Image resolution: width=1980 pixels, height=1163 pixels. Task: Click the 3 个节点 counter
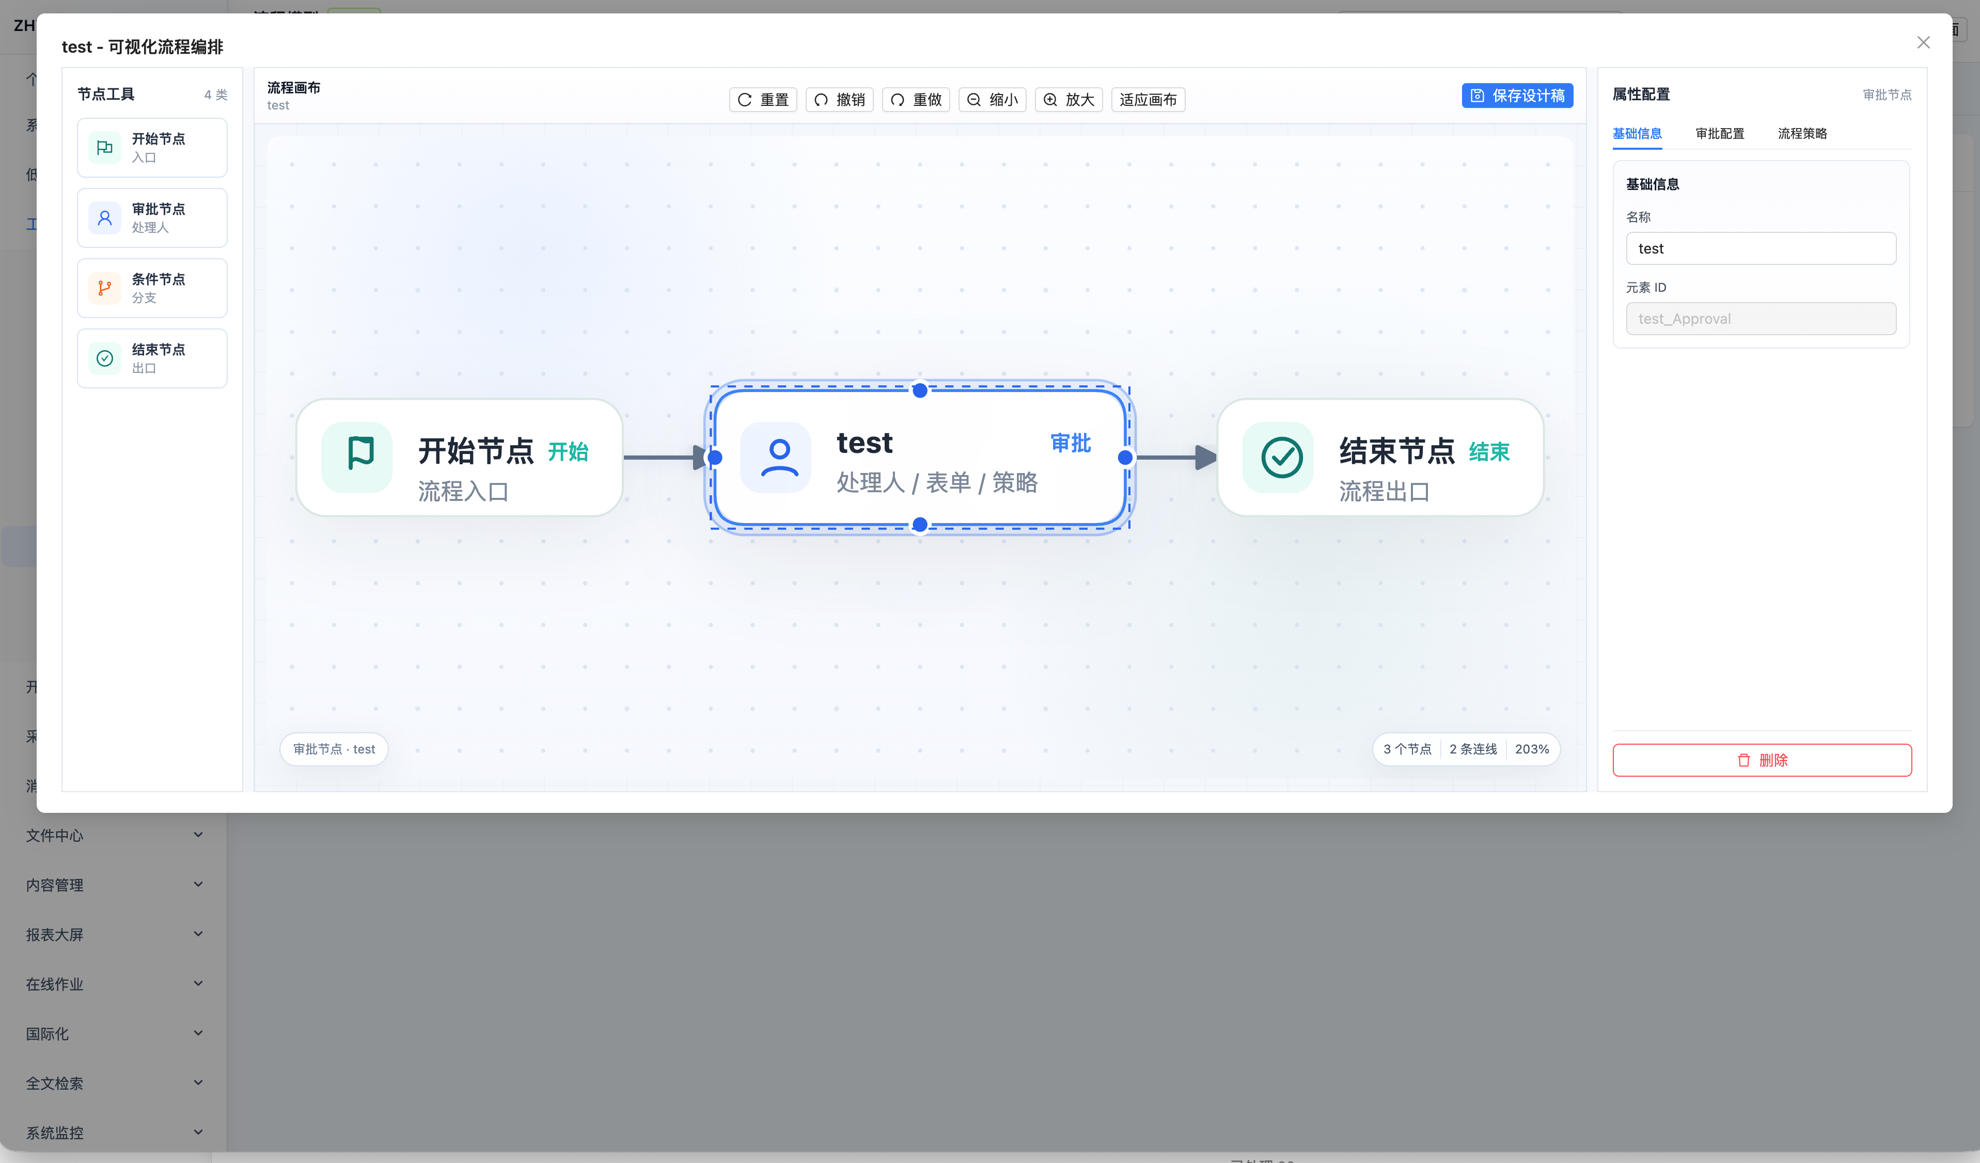pos(1407,749)
